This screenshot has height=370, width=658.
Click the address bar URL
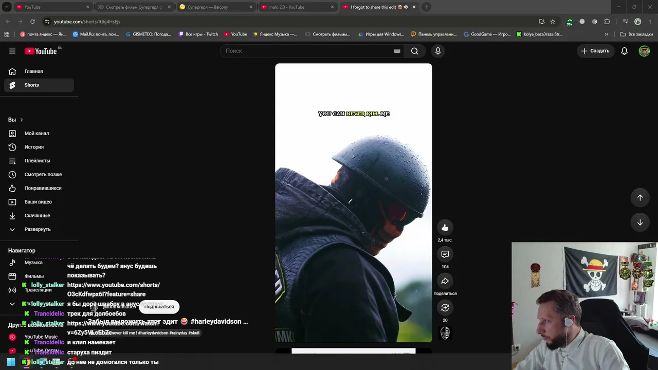(x=87, y=22)
